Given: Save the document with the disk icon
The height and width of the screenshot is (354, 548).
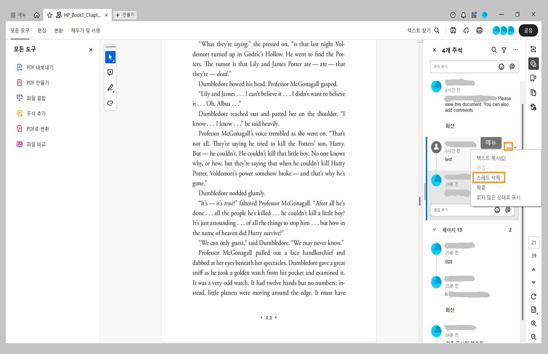Looking at the screenshot, I should 453,30.
